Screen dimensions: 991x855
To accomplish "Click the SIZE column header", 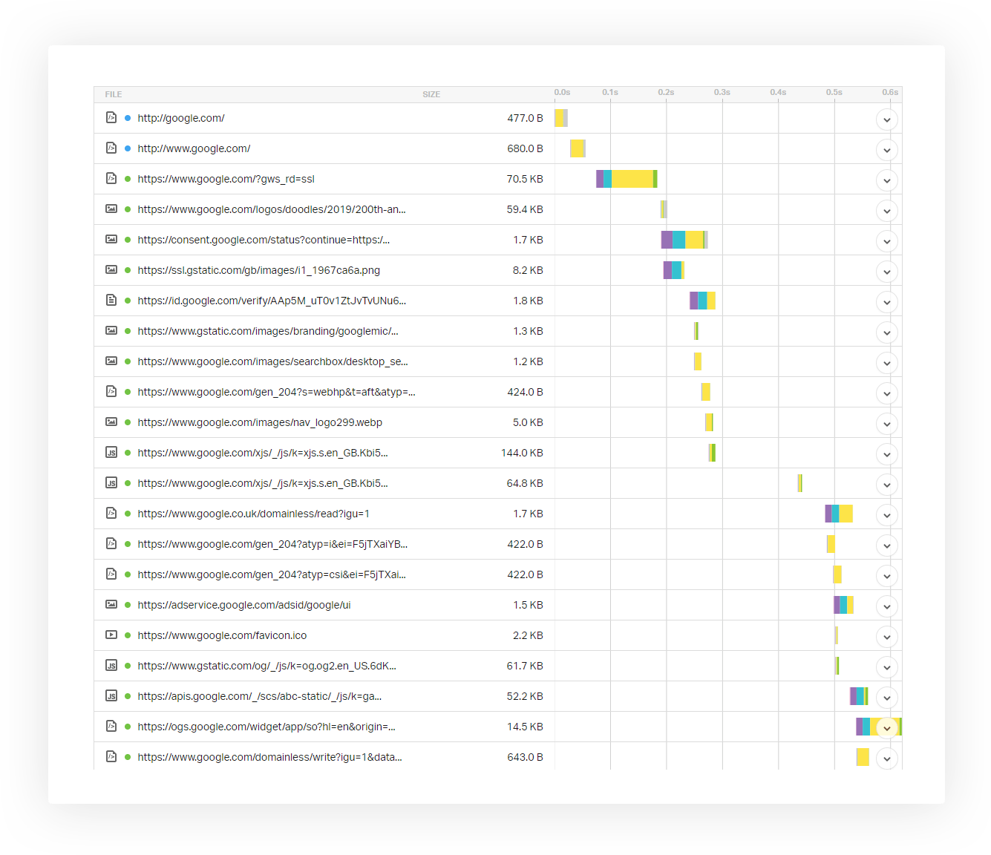I will coord(431,94).
